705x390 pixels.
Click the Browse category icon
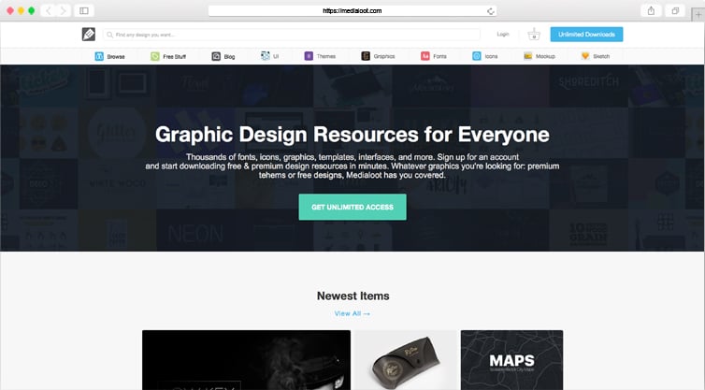[99, 56]
